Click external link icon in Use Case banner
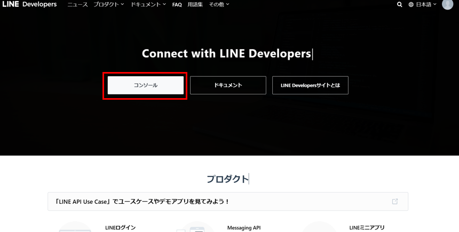The image size is (459, 232). point(395,202)
